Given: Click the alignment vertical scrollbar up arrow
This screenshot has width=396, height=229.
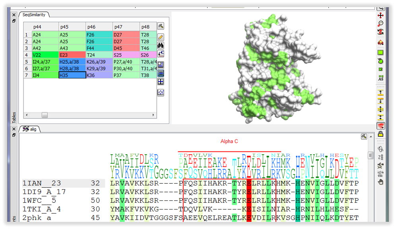Looking at the screenshot, I should (371, 137).
